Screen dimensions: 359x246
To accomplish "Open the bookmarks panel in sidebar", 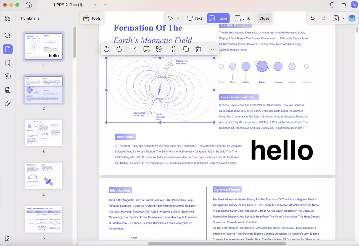I will (x=8, y=63).
